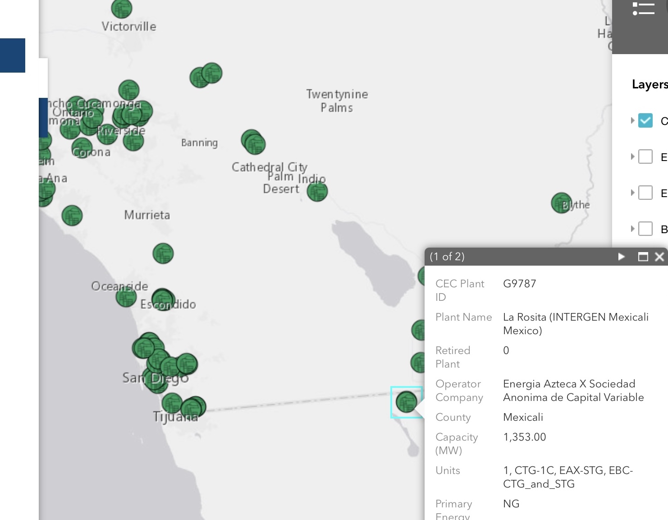The width and height of the screenshot is (668, 520).
Task: Select the power plant marker at Oceanside
Action: 126,297
